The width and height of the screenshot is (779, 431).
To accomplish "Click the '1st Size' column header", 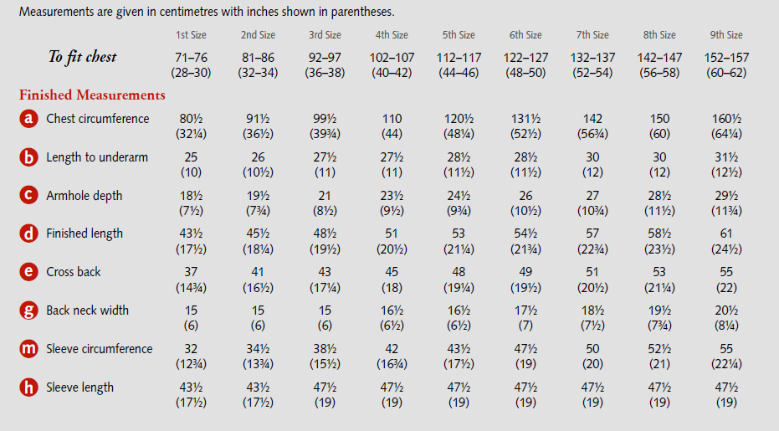I will coord(191,35).
